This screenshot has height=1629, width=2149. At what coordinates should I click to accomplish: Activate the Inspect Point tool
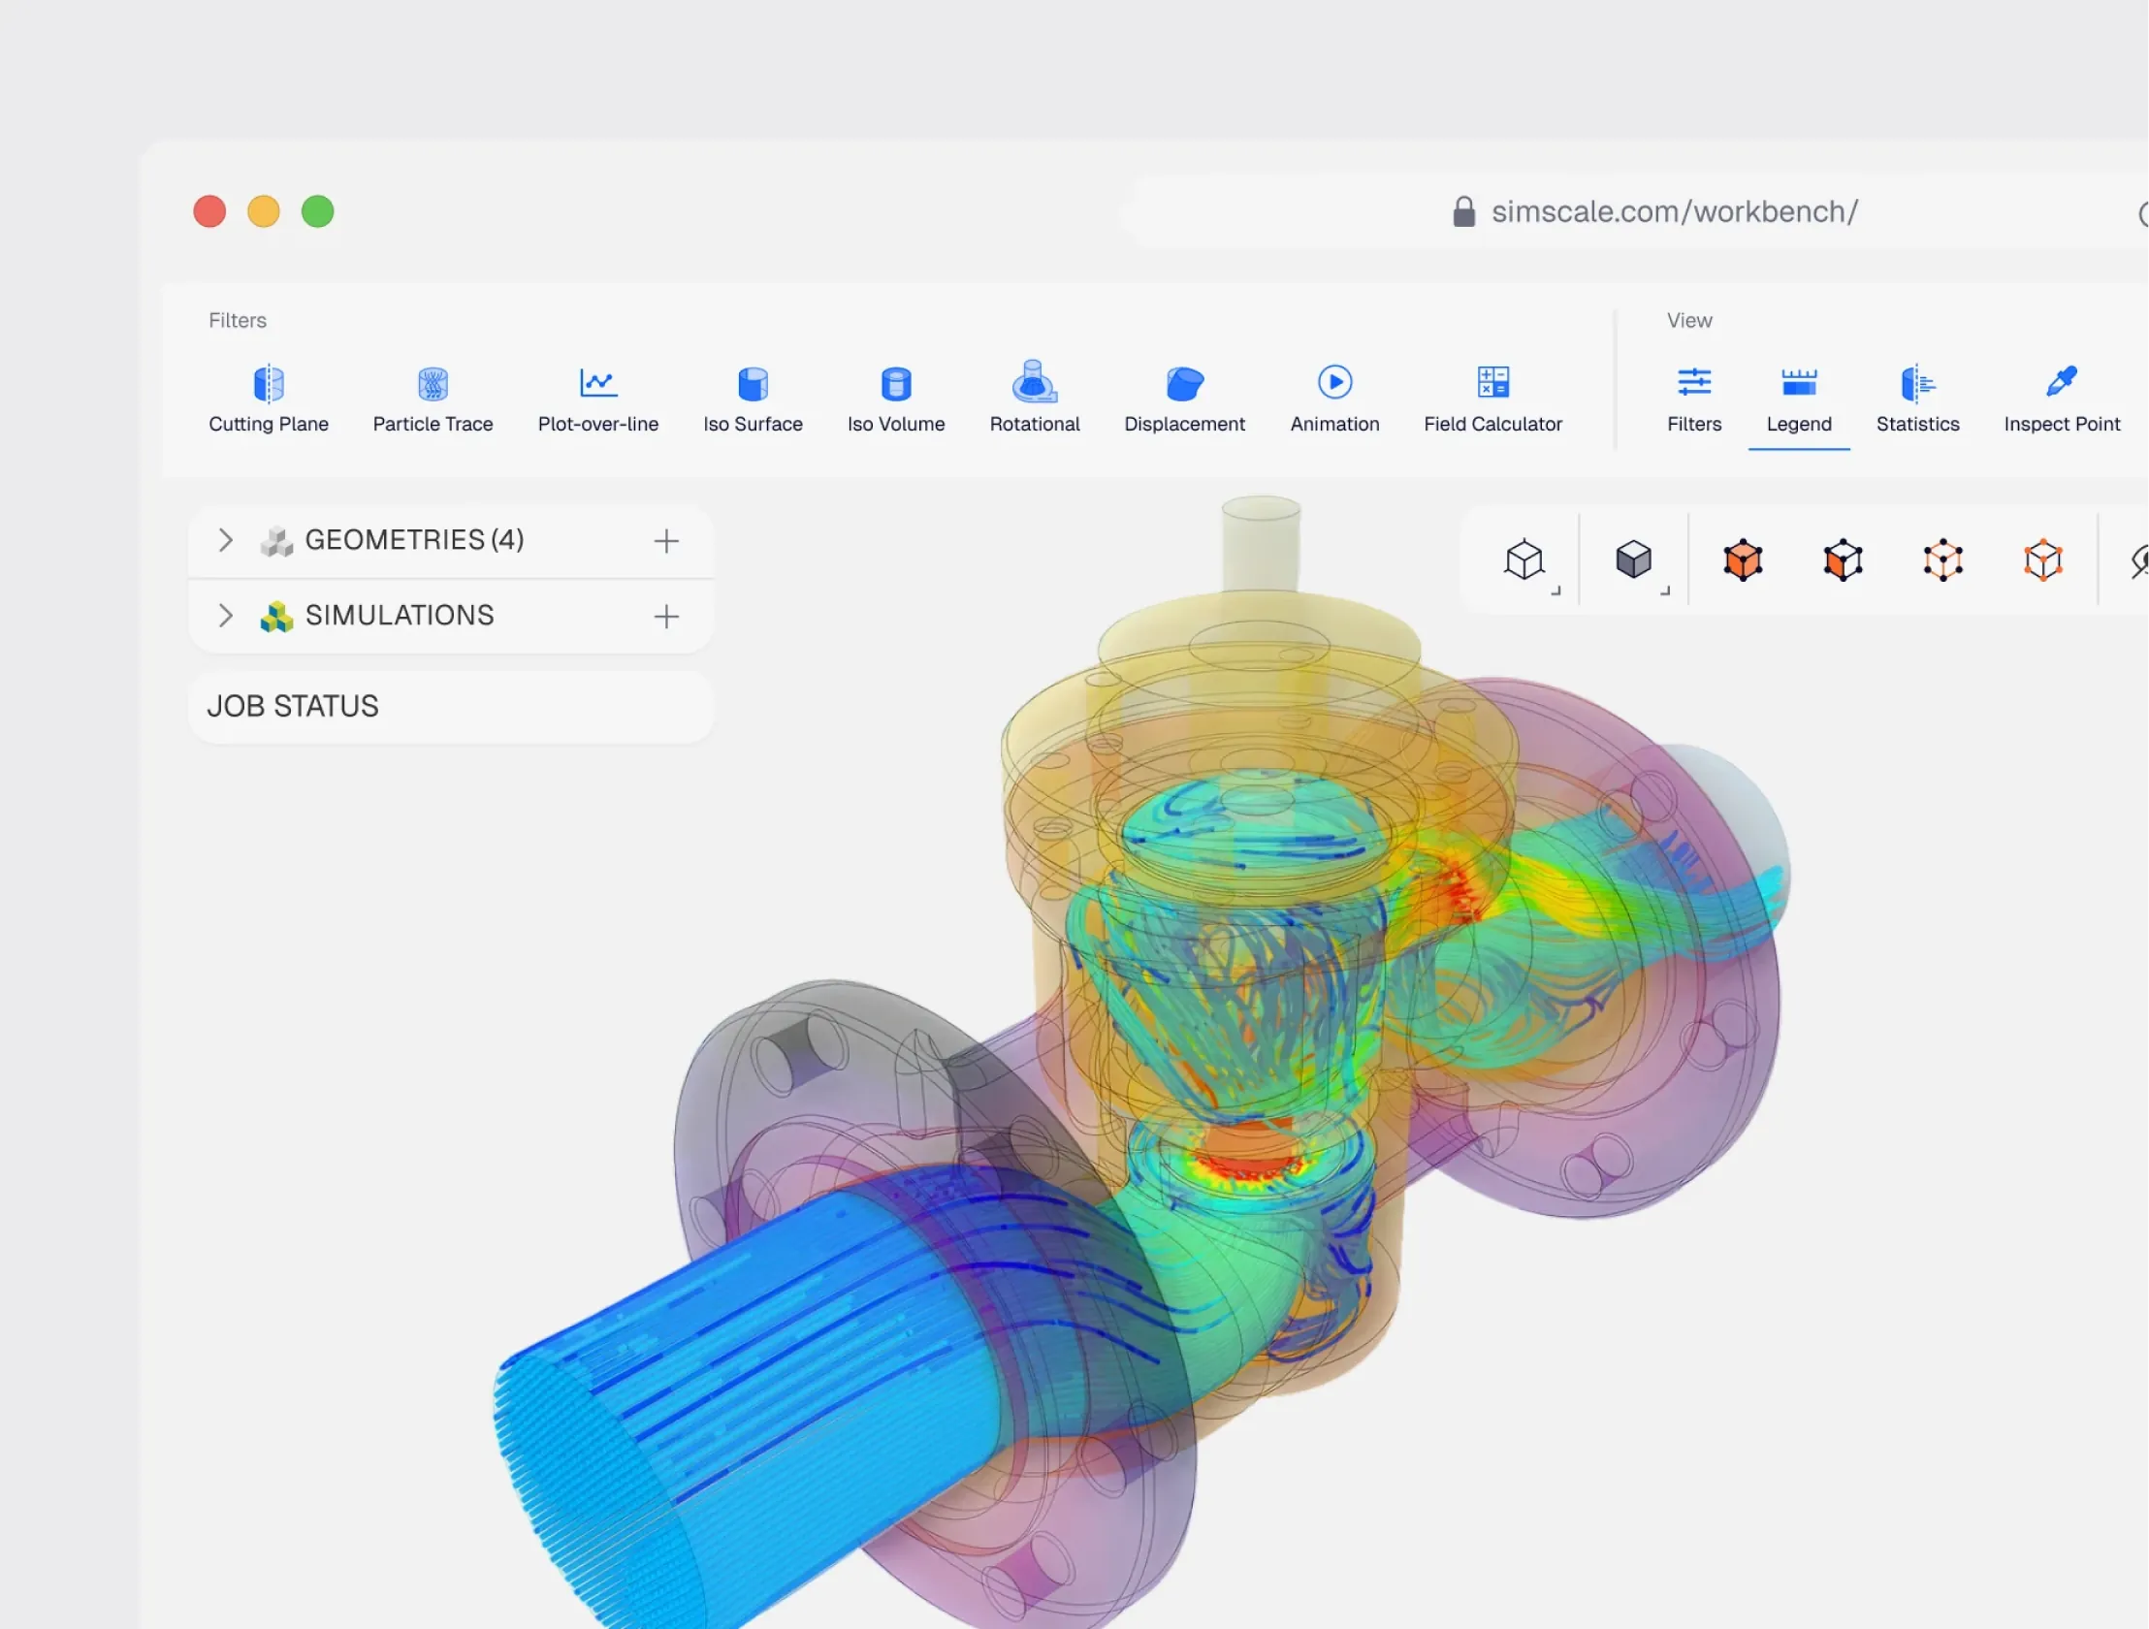(x=2062, y=399)
